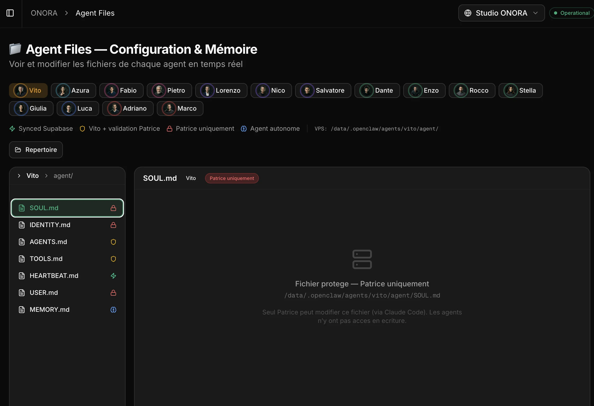Toggle the sidebar panel icon
Viewport: 594px width, 406px height.
[10, 13]
